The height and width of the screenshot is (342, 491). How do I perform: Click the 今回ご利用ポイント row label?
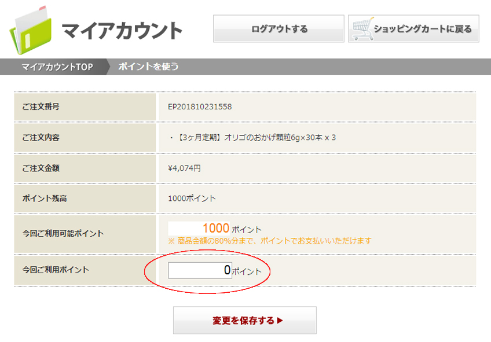point(56,270)
